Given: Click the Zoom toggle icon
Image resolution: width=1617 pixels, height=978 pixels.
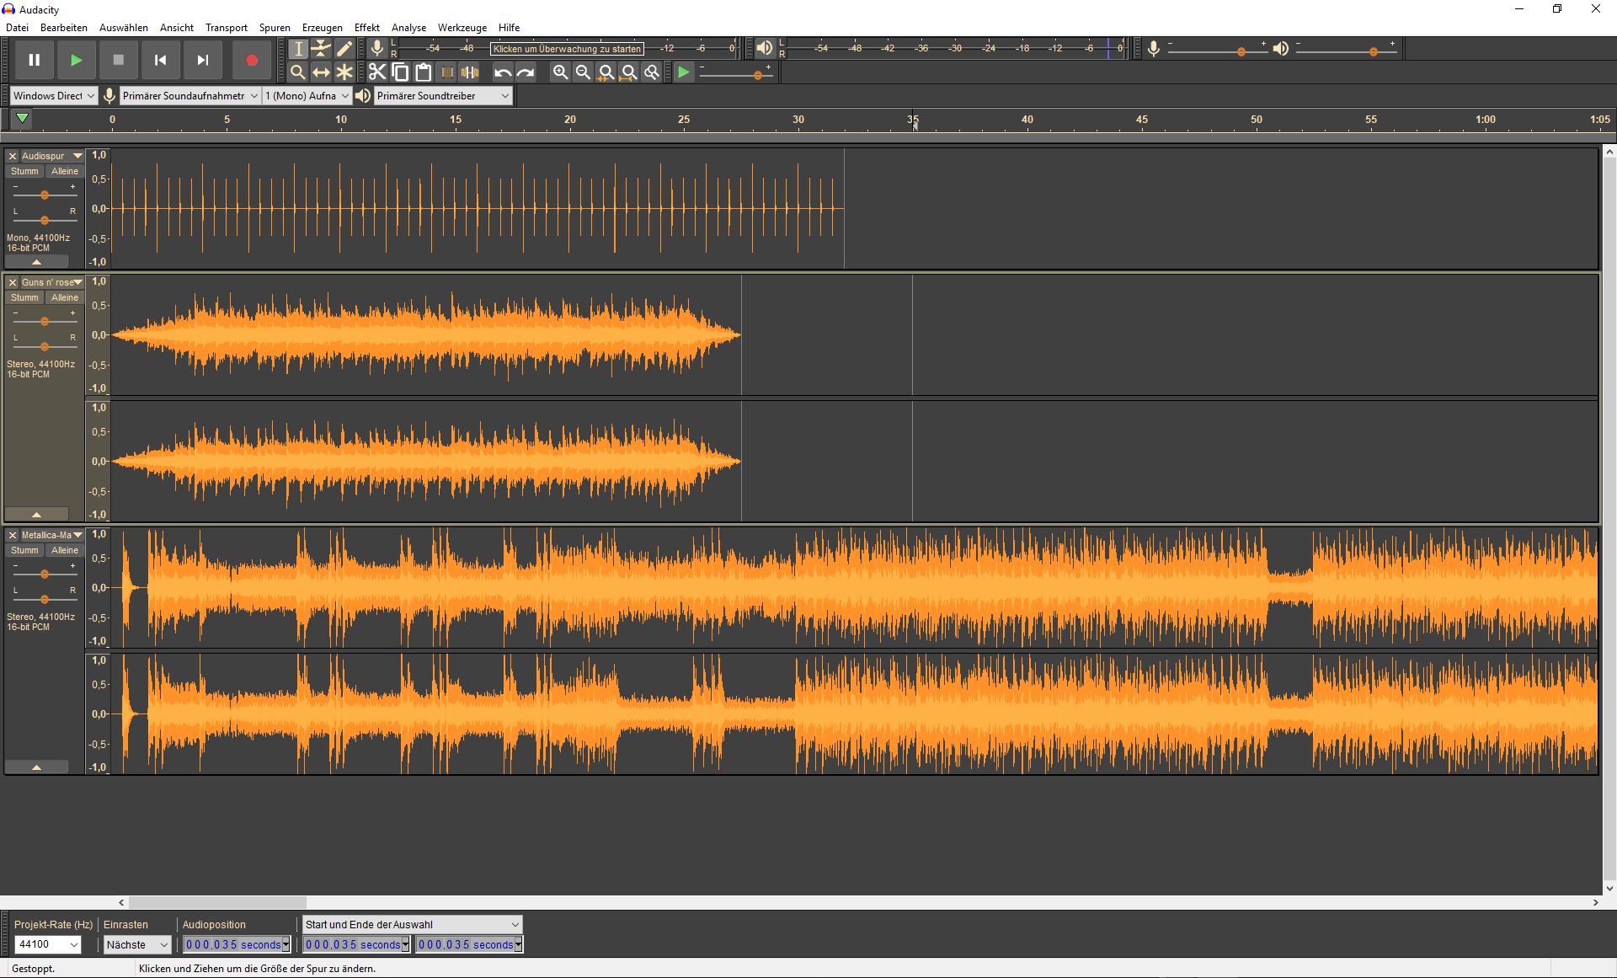Looking at the screenshot, I should [x=651, y=72].
